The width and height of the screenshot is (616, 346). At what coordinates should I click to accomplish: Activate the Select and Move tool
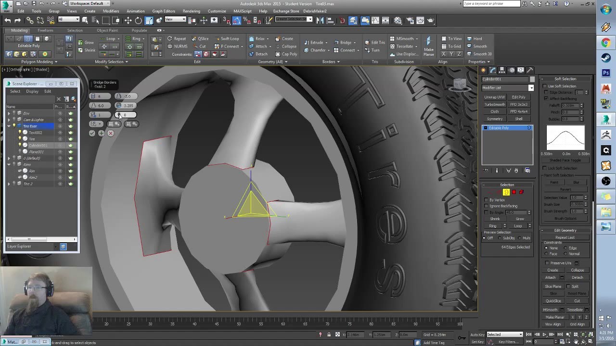coord(128,20)
